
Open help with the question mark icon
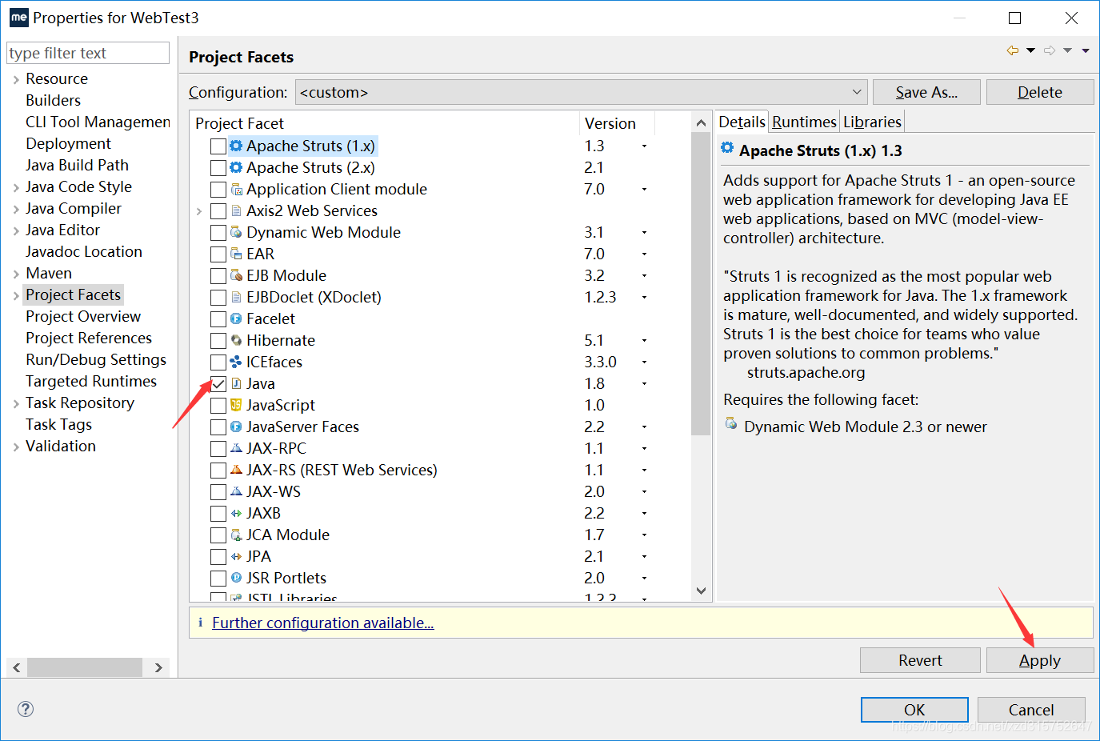point(26,708)
